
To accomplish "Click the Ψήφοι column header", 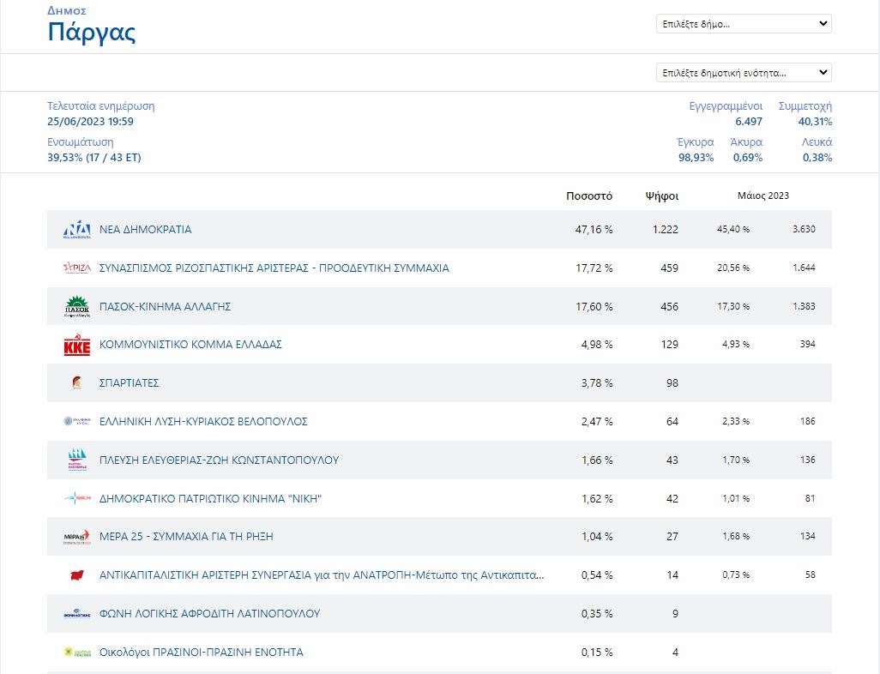I will coord(661,196).
